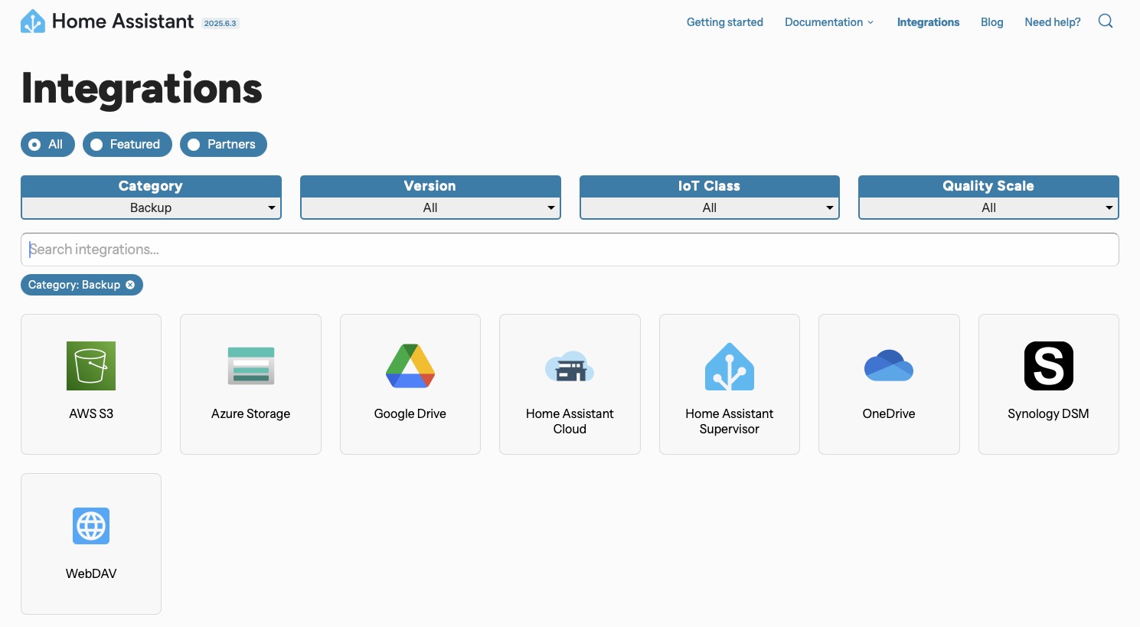
Task: Expand the IoT Class dropdown
Action: (x=709, y=207)
